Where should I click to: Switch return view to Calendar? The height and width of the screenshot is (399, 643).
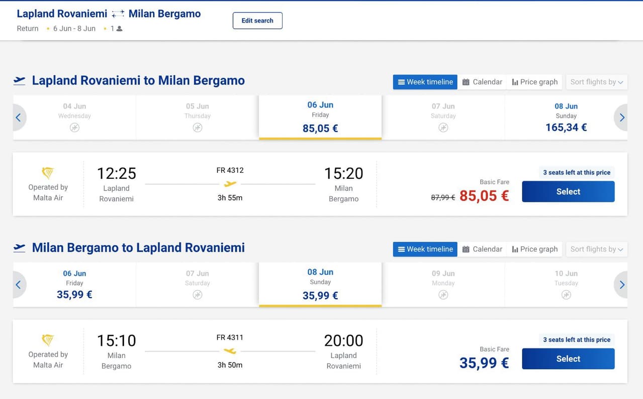(x=482, y=249)
